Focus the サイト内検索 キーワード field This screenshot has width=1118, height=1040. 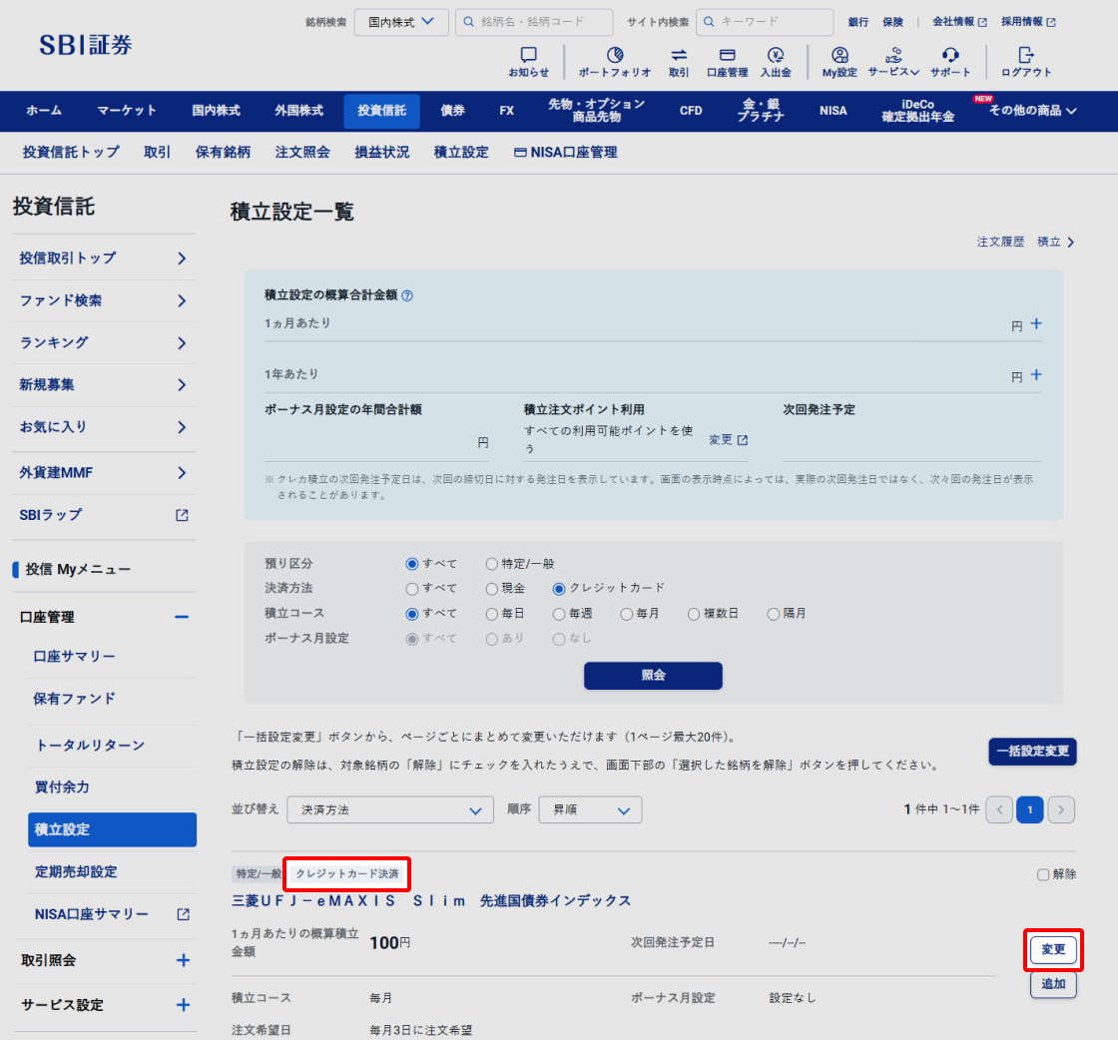[765, 22]
